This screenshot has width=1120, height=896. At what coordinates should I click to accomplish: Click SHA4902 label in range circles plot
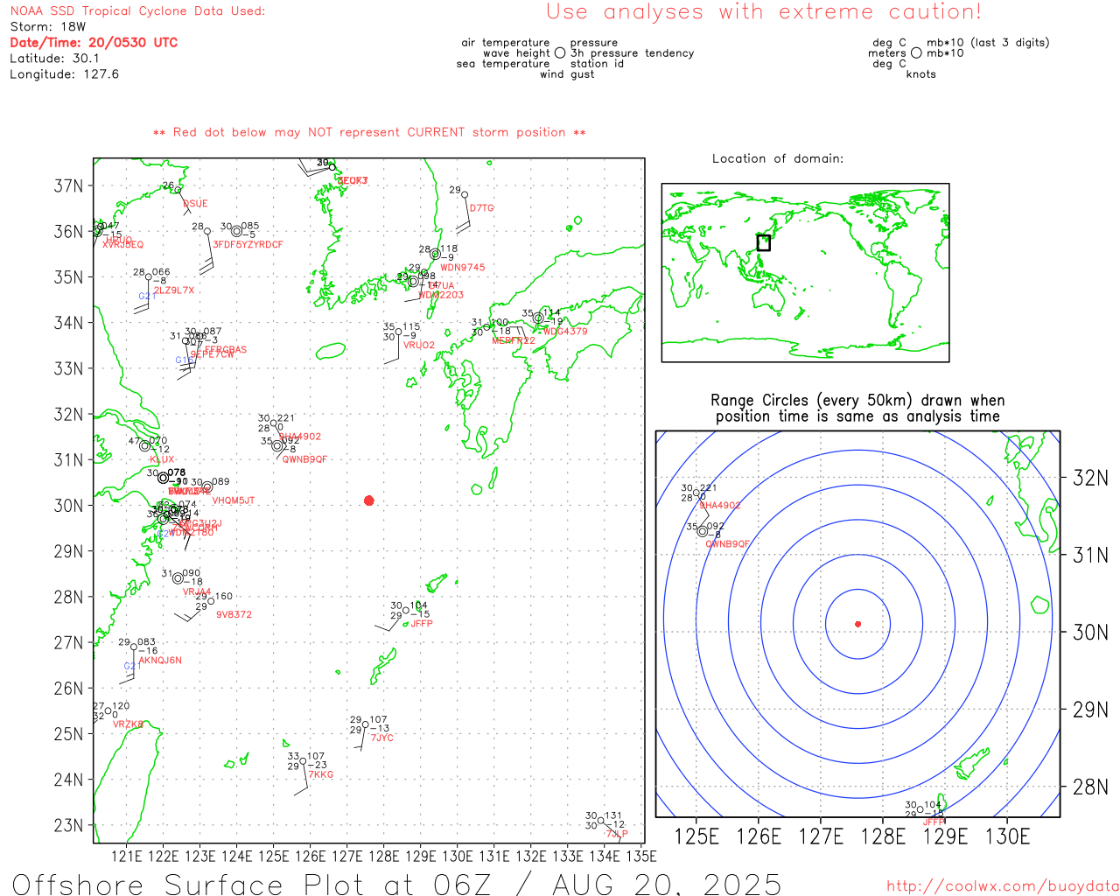(720, 506)
